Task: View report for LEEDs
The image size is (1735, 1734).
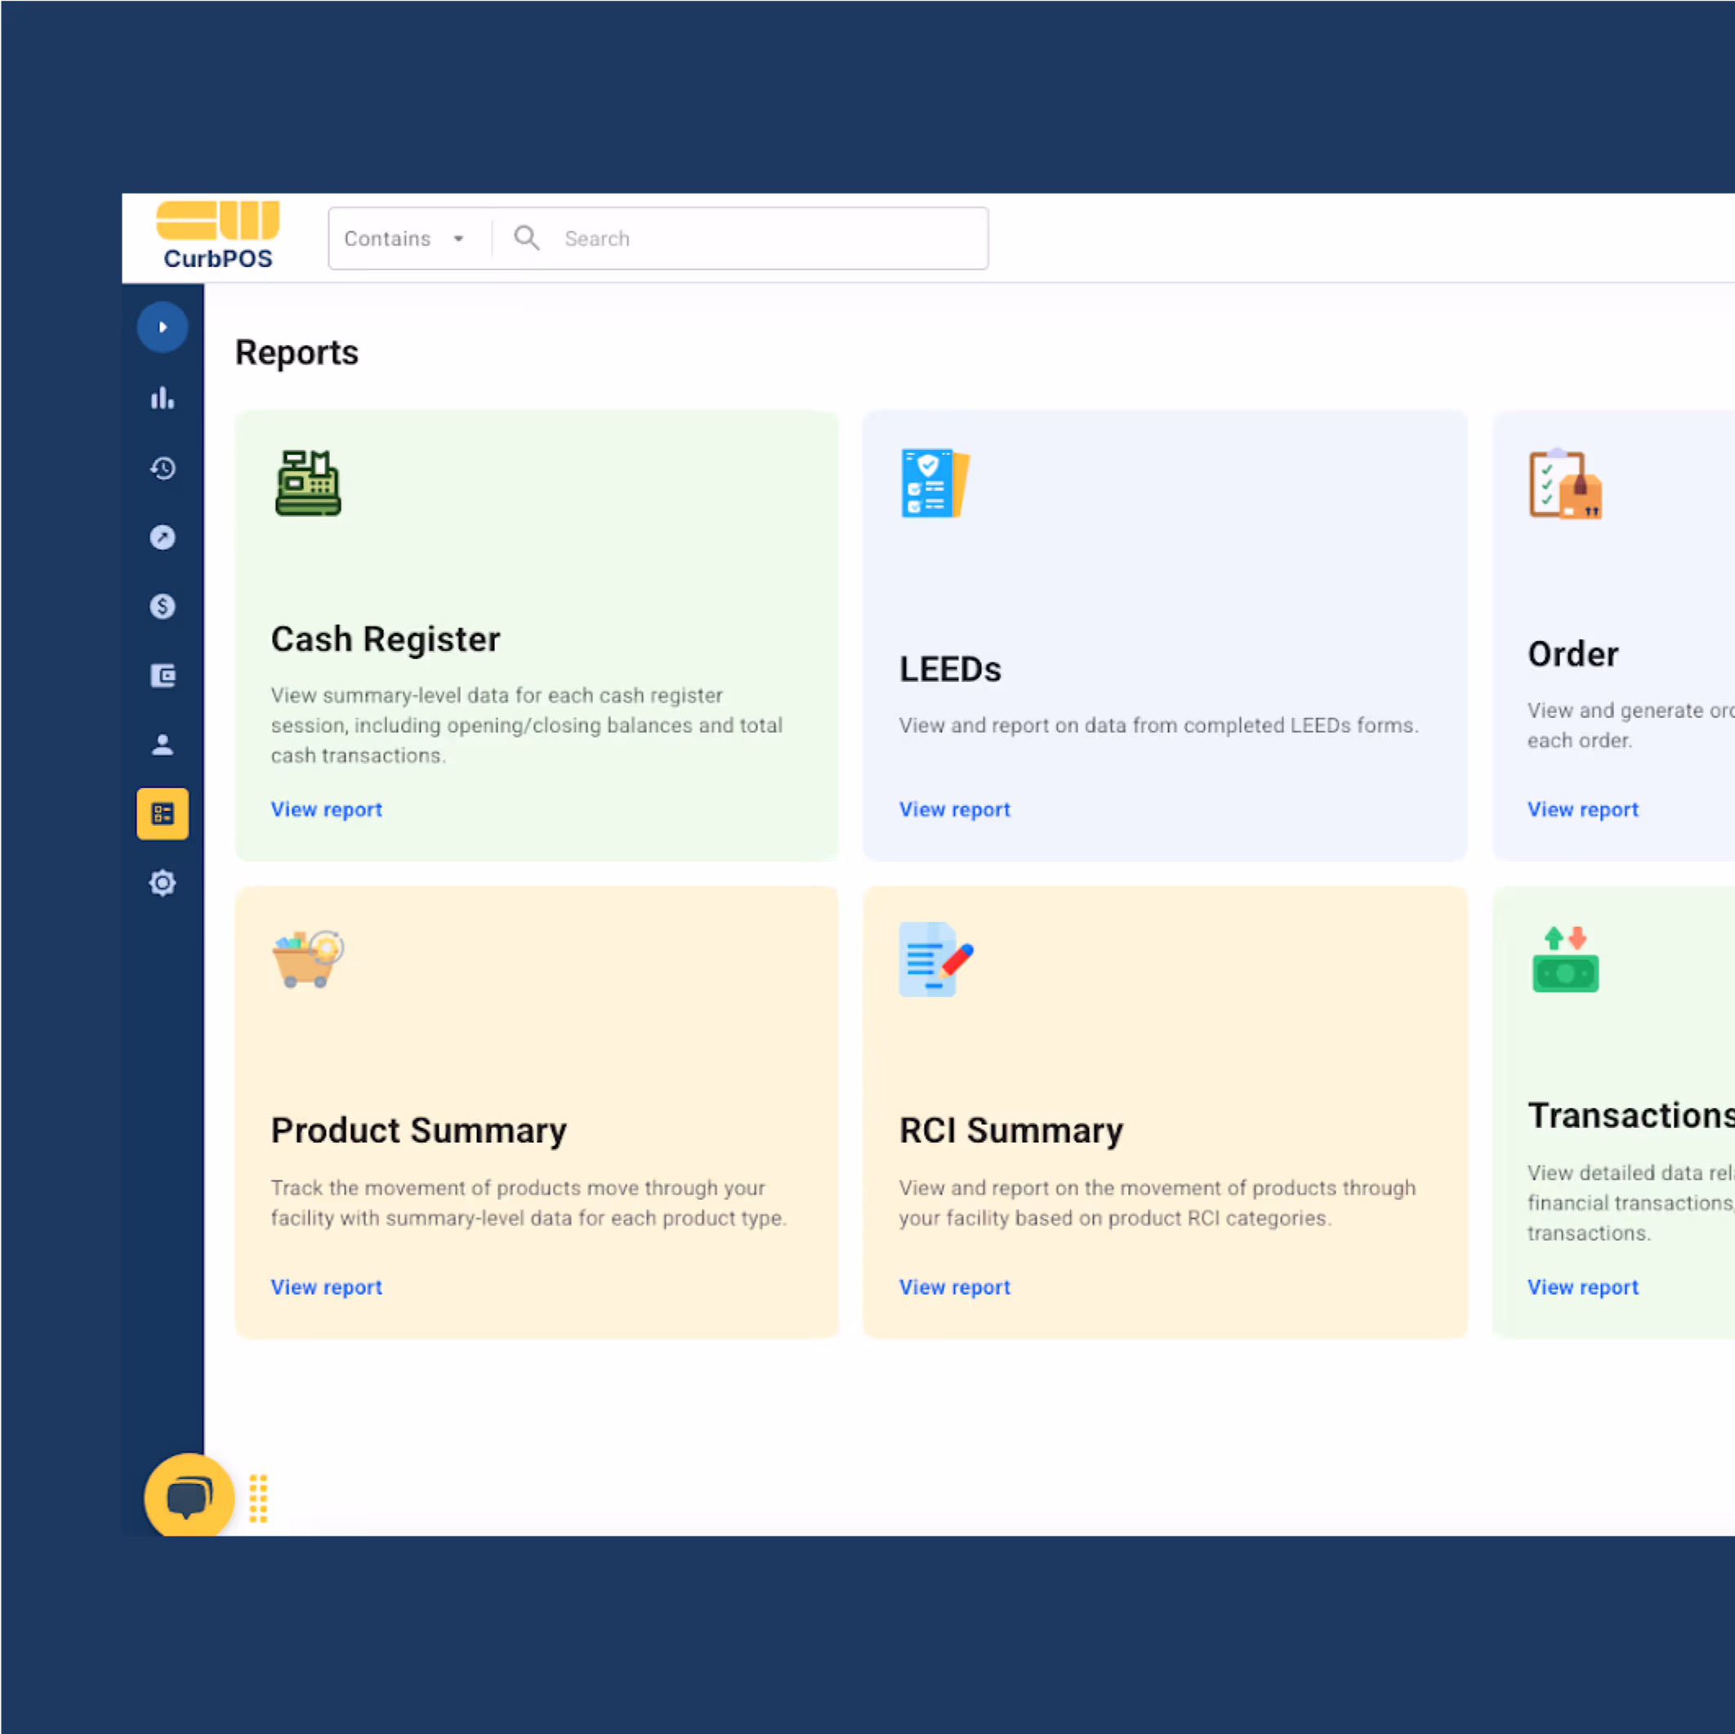Action: click(x=955, y=809)
